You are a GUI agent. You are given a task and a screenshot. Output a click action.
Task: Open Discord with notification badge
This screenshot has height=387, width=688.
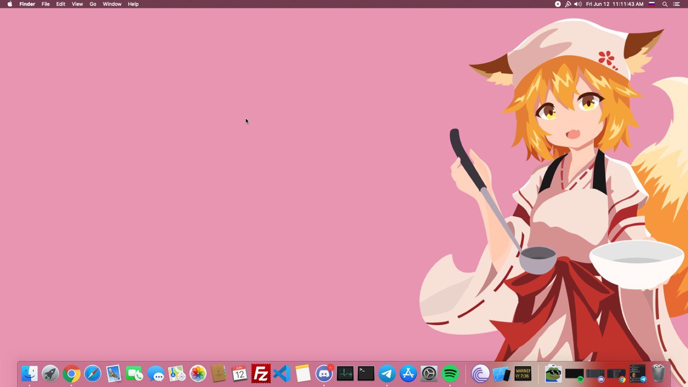point(324,373)
